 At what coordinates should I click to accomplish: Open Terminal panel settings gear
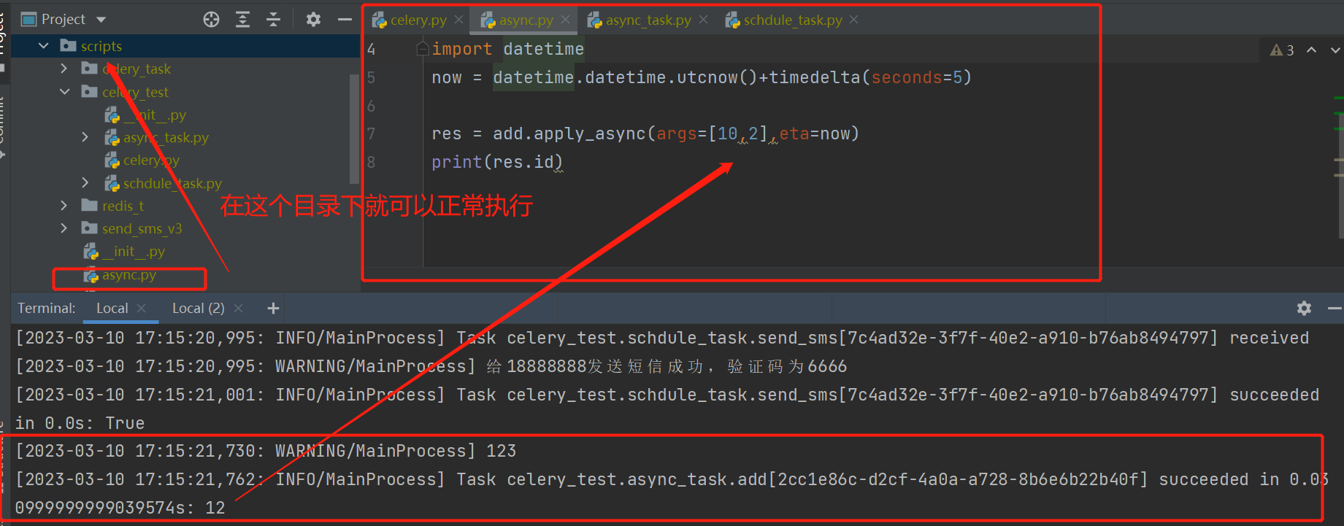[x=1304, y=309]
